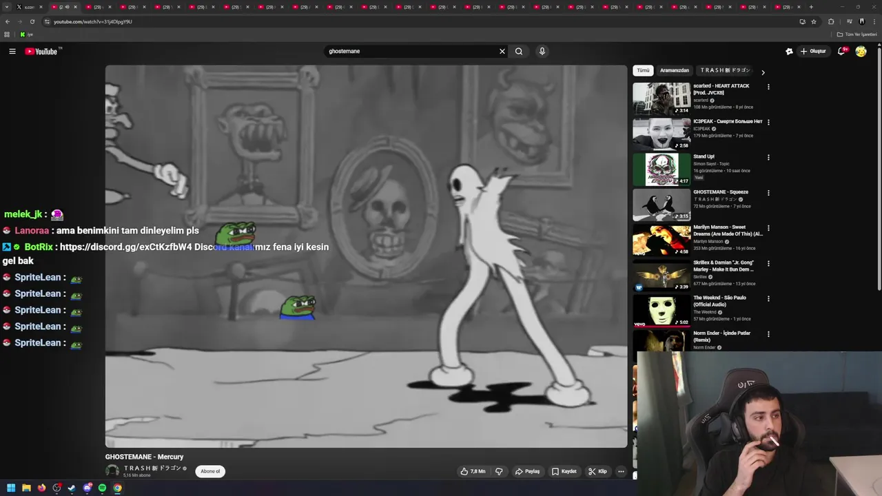Click the magnifier search button
The width and height of the screenshot is (882, 496).
tap(519, 51)
